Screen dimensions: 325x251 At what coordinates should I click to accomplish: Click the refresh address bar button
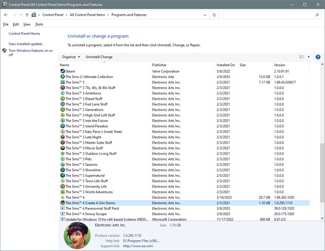(214, 15)
